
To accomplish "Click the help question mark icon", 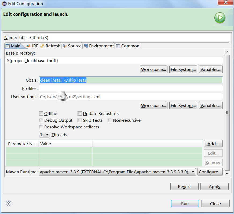I will (x=9, y=203).
